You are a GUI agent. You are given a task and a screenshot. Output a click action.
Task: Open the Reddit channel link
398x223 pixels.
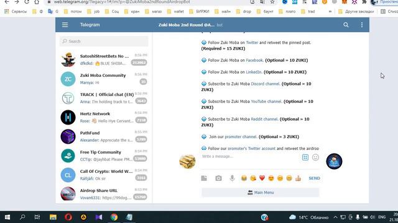[264, 119]
